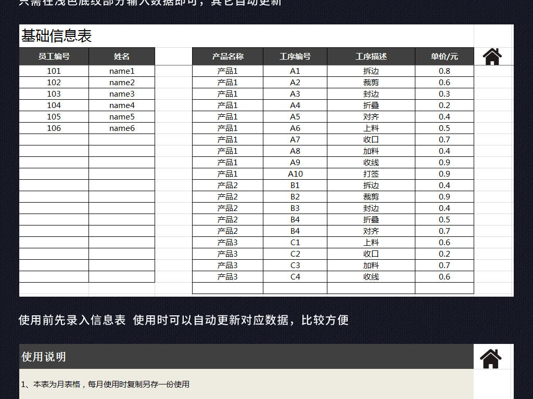This screenshot has width=533, height=399.
Task: Click process code cell B2
Action: (x=295, y=197)
